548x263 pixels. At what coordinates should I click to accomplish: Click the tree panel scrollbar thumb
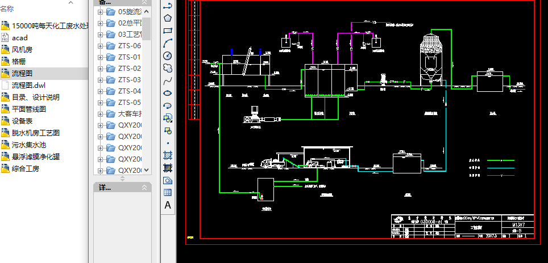(x=147, y=29)
